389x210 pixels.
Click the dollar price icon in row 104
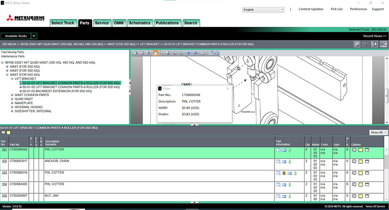pos(290,185)
